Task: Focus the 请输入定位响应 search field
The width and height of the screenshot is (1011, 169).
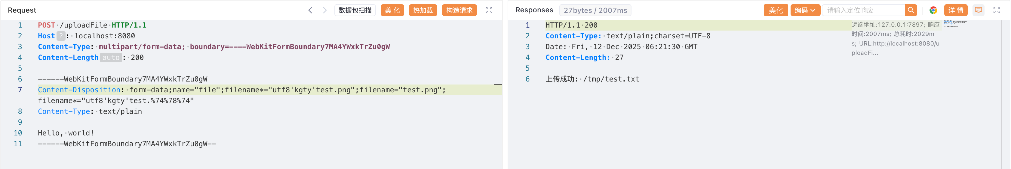Action: tap(863, 10)
